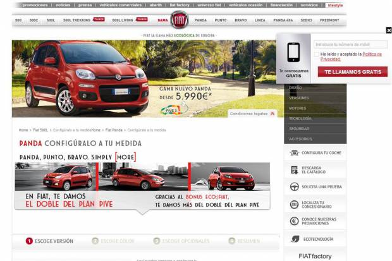
Task: Click the catalog download icon
Action: point(294,170)
